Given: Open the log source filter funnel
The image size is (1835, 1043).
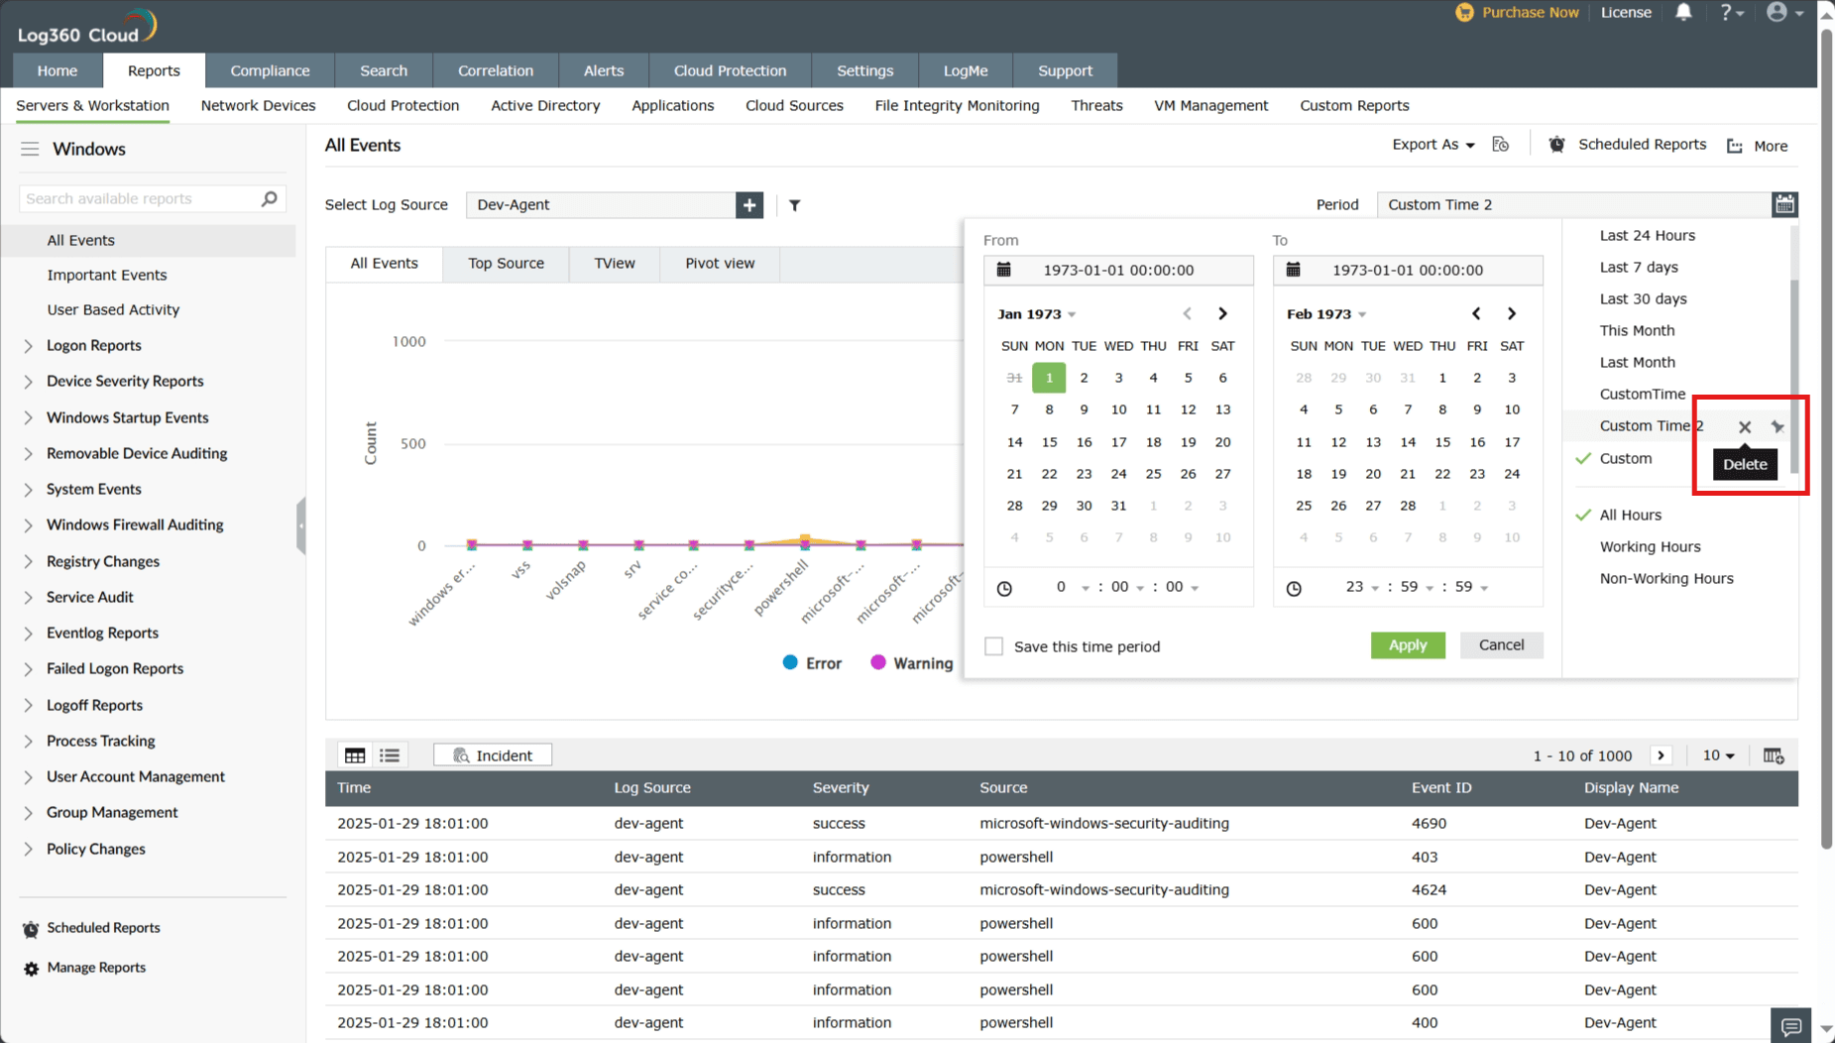Looking at the screenshot, I should point(794,205).
